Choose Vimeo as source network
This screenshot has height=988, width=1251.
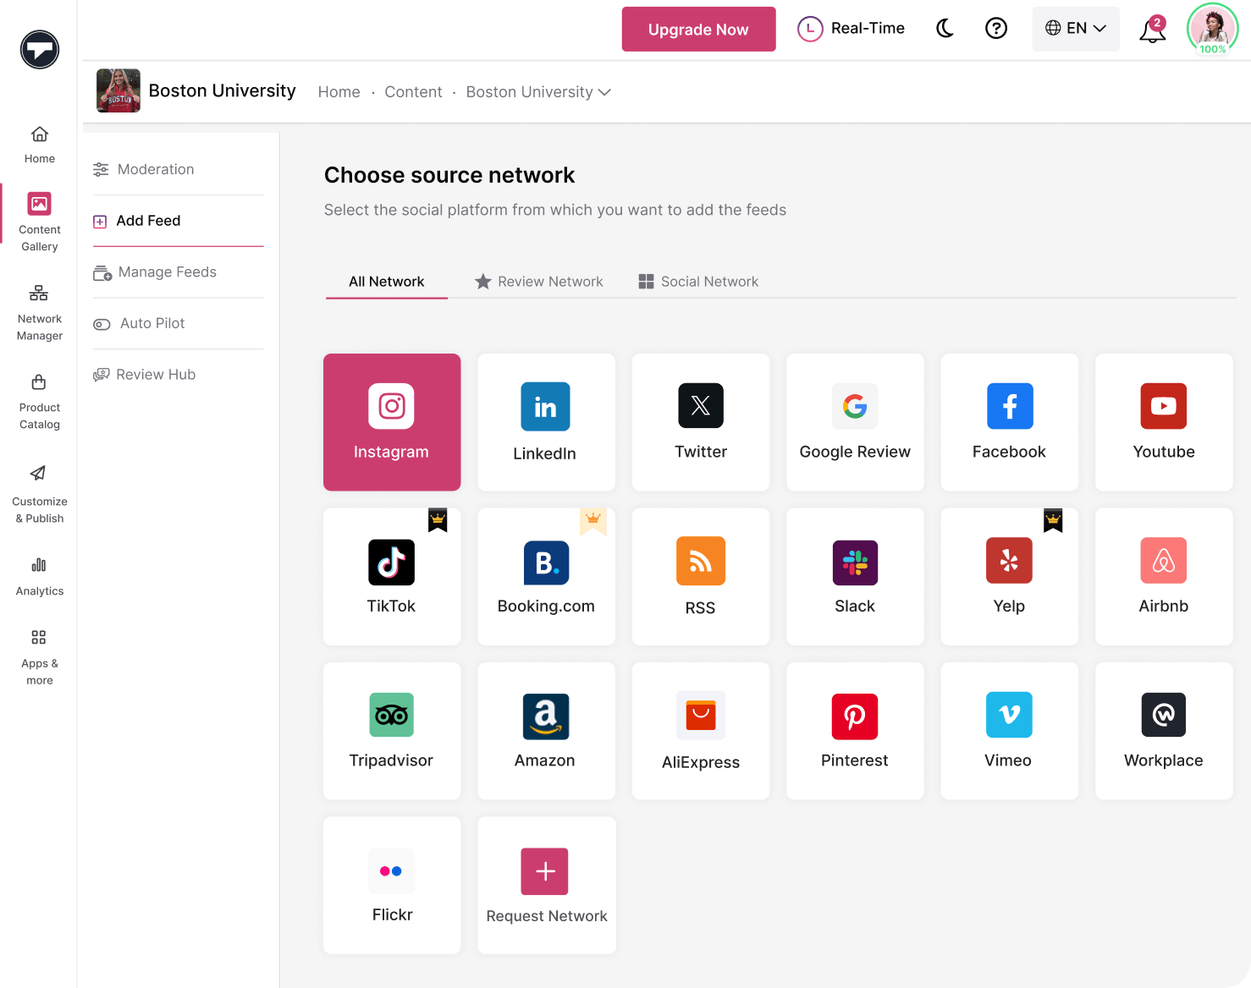(x=1010, y=731)
